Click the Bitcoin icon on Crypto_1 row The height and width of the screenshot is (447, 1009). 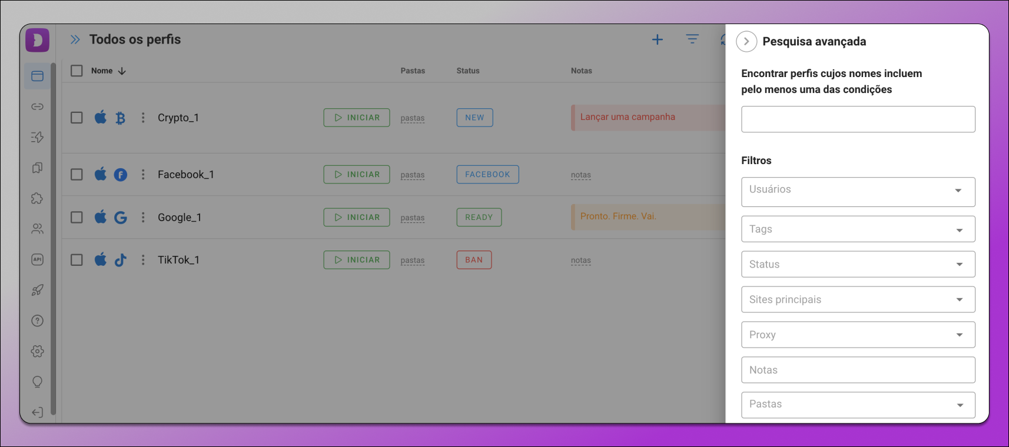click(x=121, y=118)
